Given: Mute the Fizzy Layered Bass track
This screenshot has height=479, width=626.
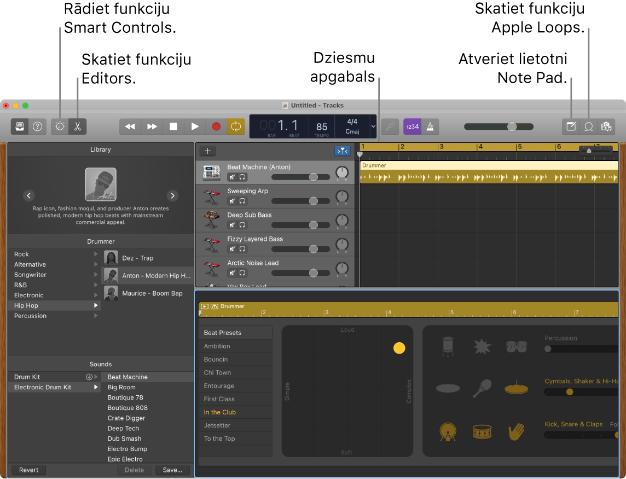Looking at the screenshot, I should (232, 249).
